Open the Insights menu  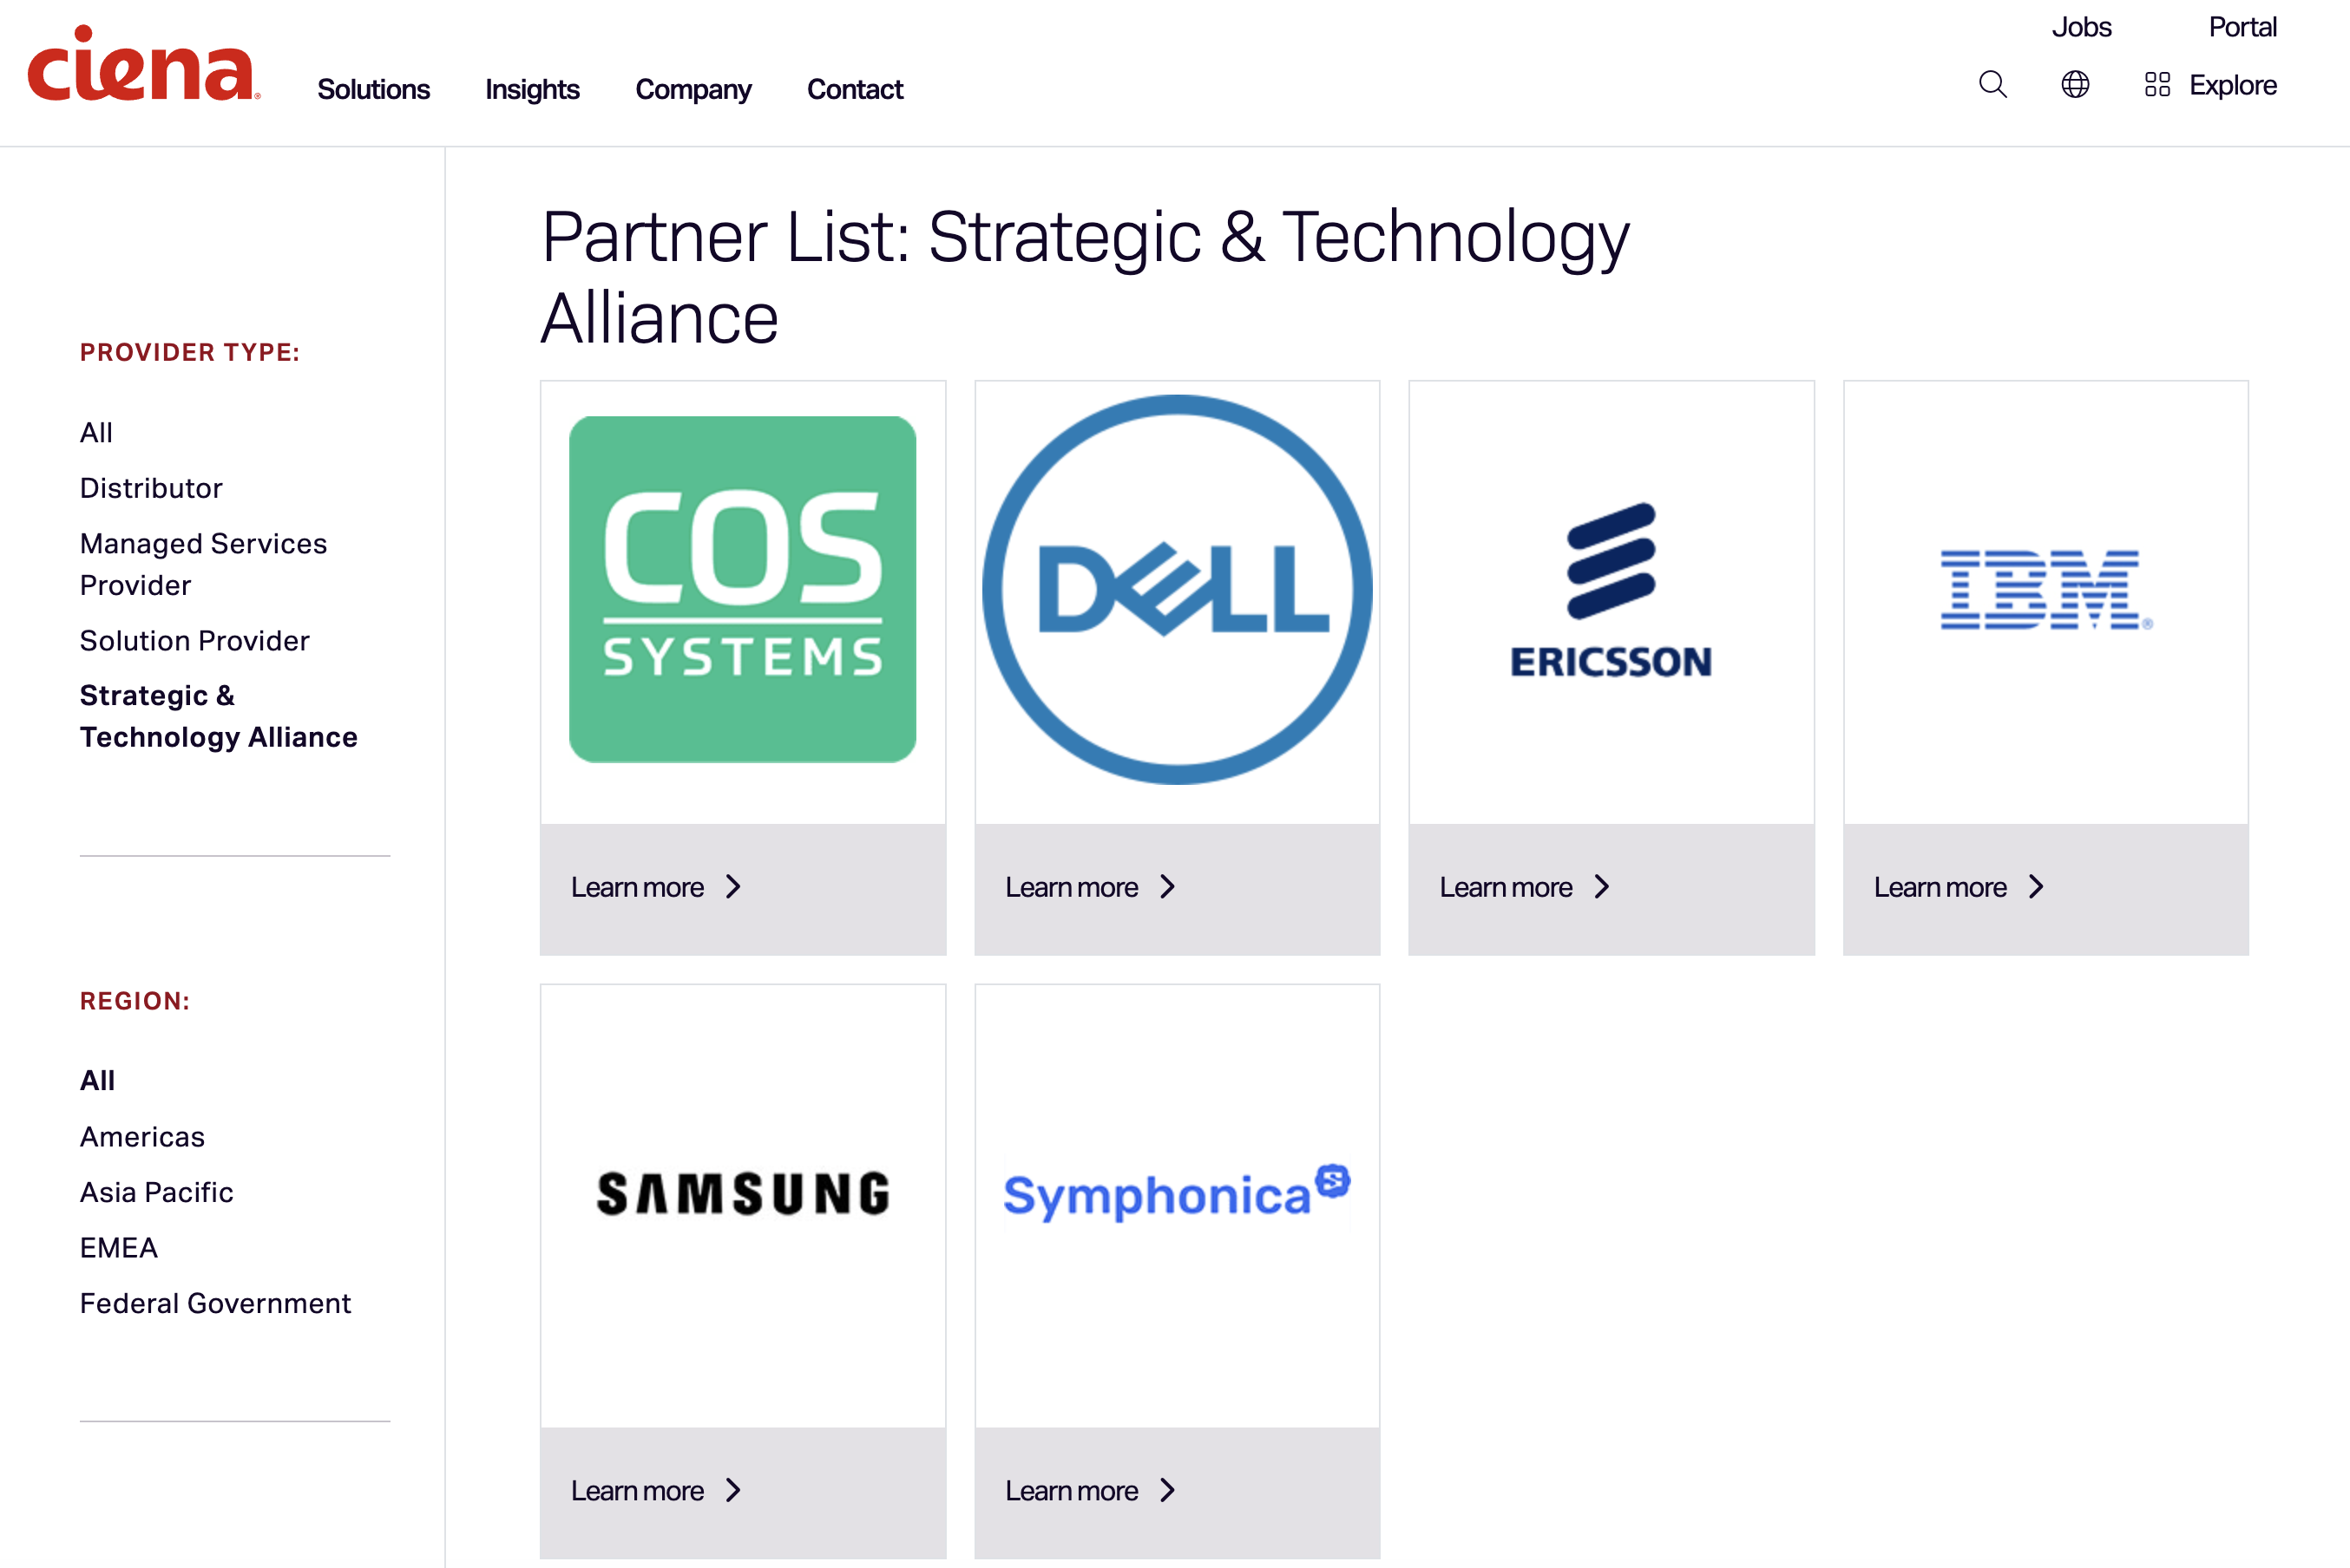tap(532, 89)
